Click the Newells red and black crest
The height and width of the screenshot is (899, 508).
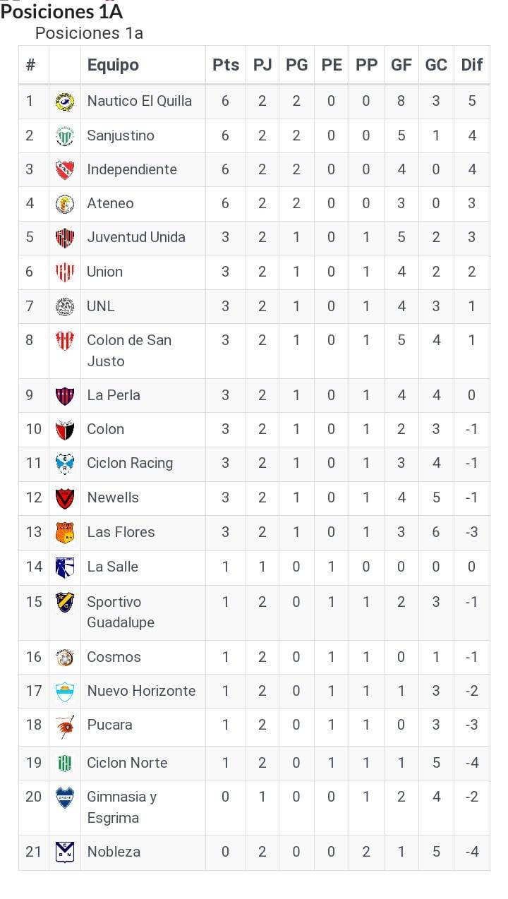65,498
